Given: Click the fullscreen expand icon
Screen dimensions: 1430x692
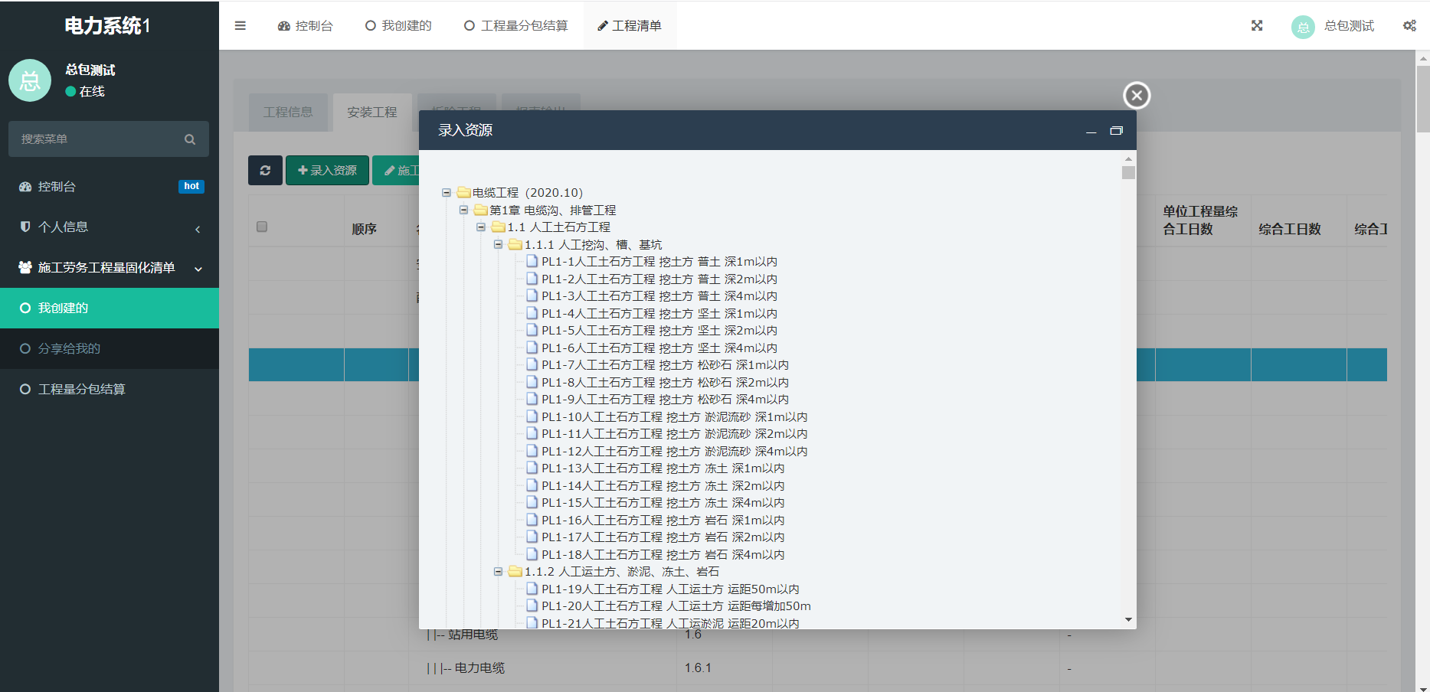Looking at the screenshot, I should pyautogui.click(x=1257, y=25).
